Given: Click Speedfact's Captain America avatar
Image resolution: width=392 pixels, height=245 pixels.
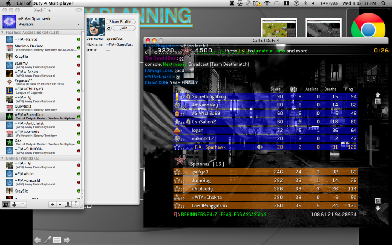Looking at the screenshot, I should (95, 27).
